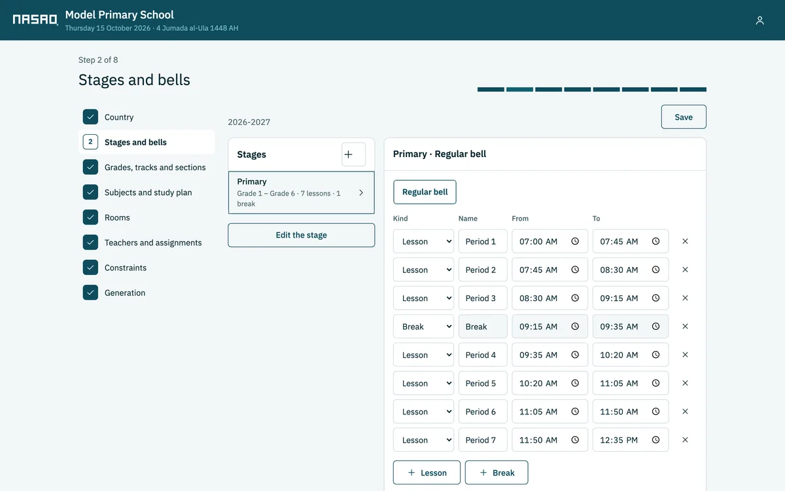
Task: Click checkmark beside Teachers and assignments
Action: tap(90, 242)
